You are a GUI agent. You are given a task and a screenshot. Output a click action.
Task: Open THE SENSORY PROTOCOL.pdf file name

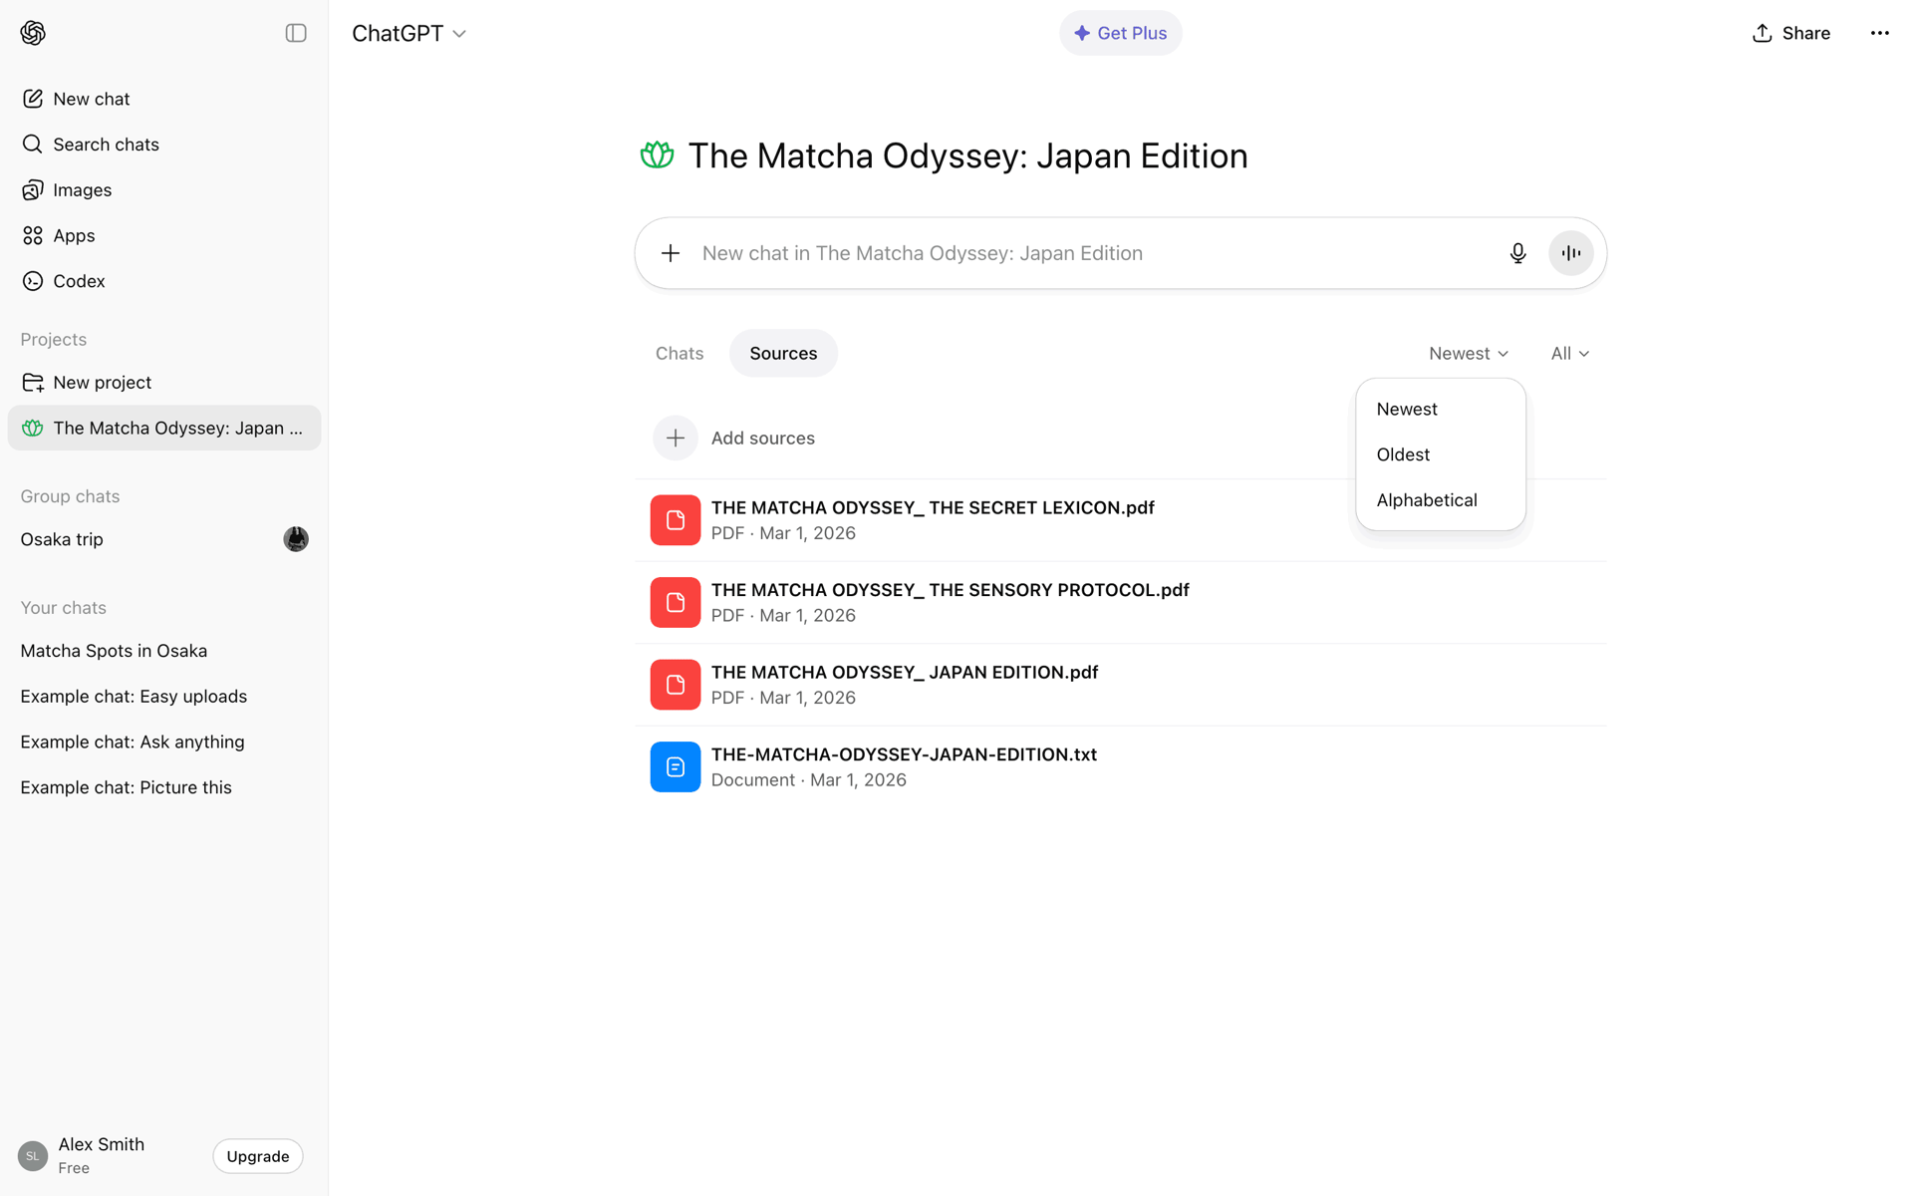[x=951, y=590]
